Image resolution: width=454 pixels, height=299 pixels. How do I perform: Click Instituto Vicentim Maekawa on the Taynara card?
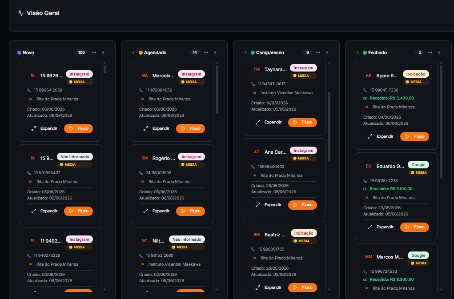(x=286, y=93)
